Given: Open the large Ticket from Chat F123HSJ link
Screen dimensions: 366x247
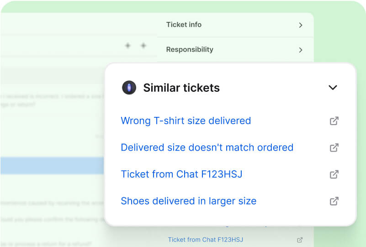Looking at the screenshot, I should (181, 174).
